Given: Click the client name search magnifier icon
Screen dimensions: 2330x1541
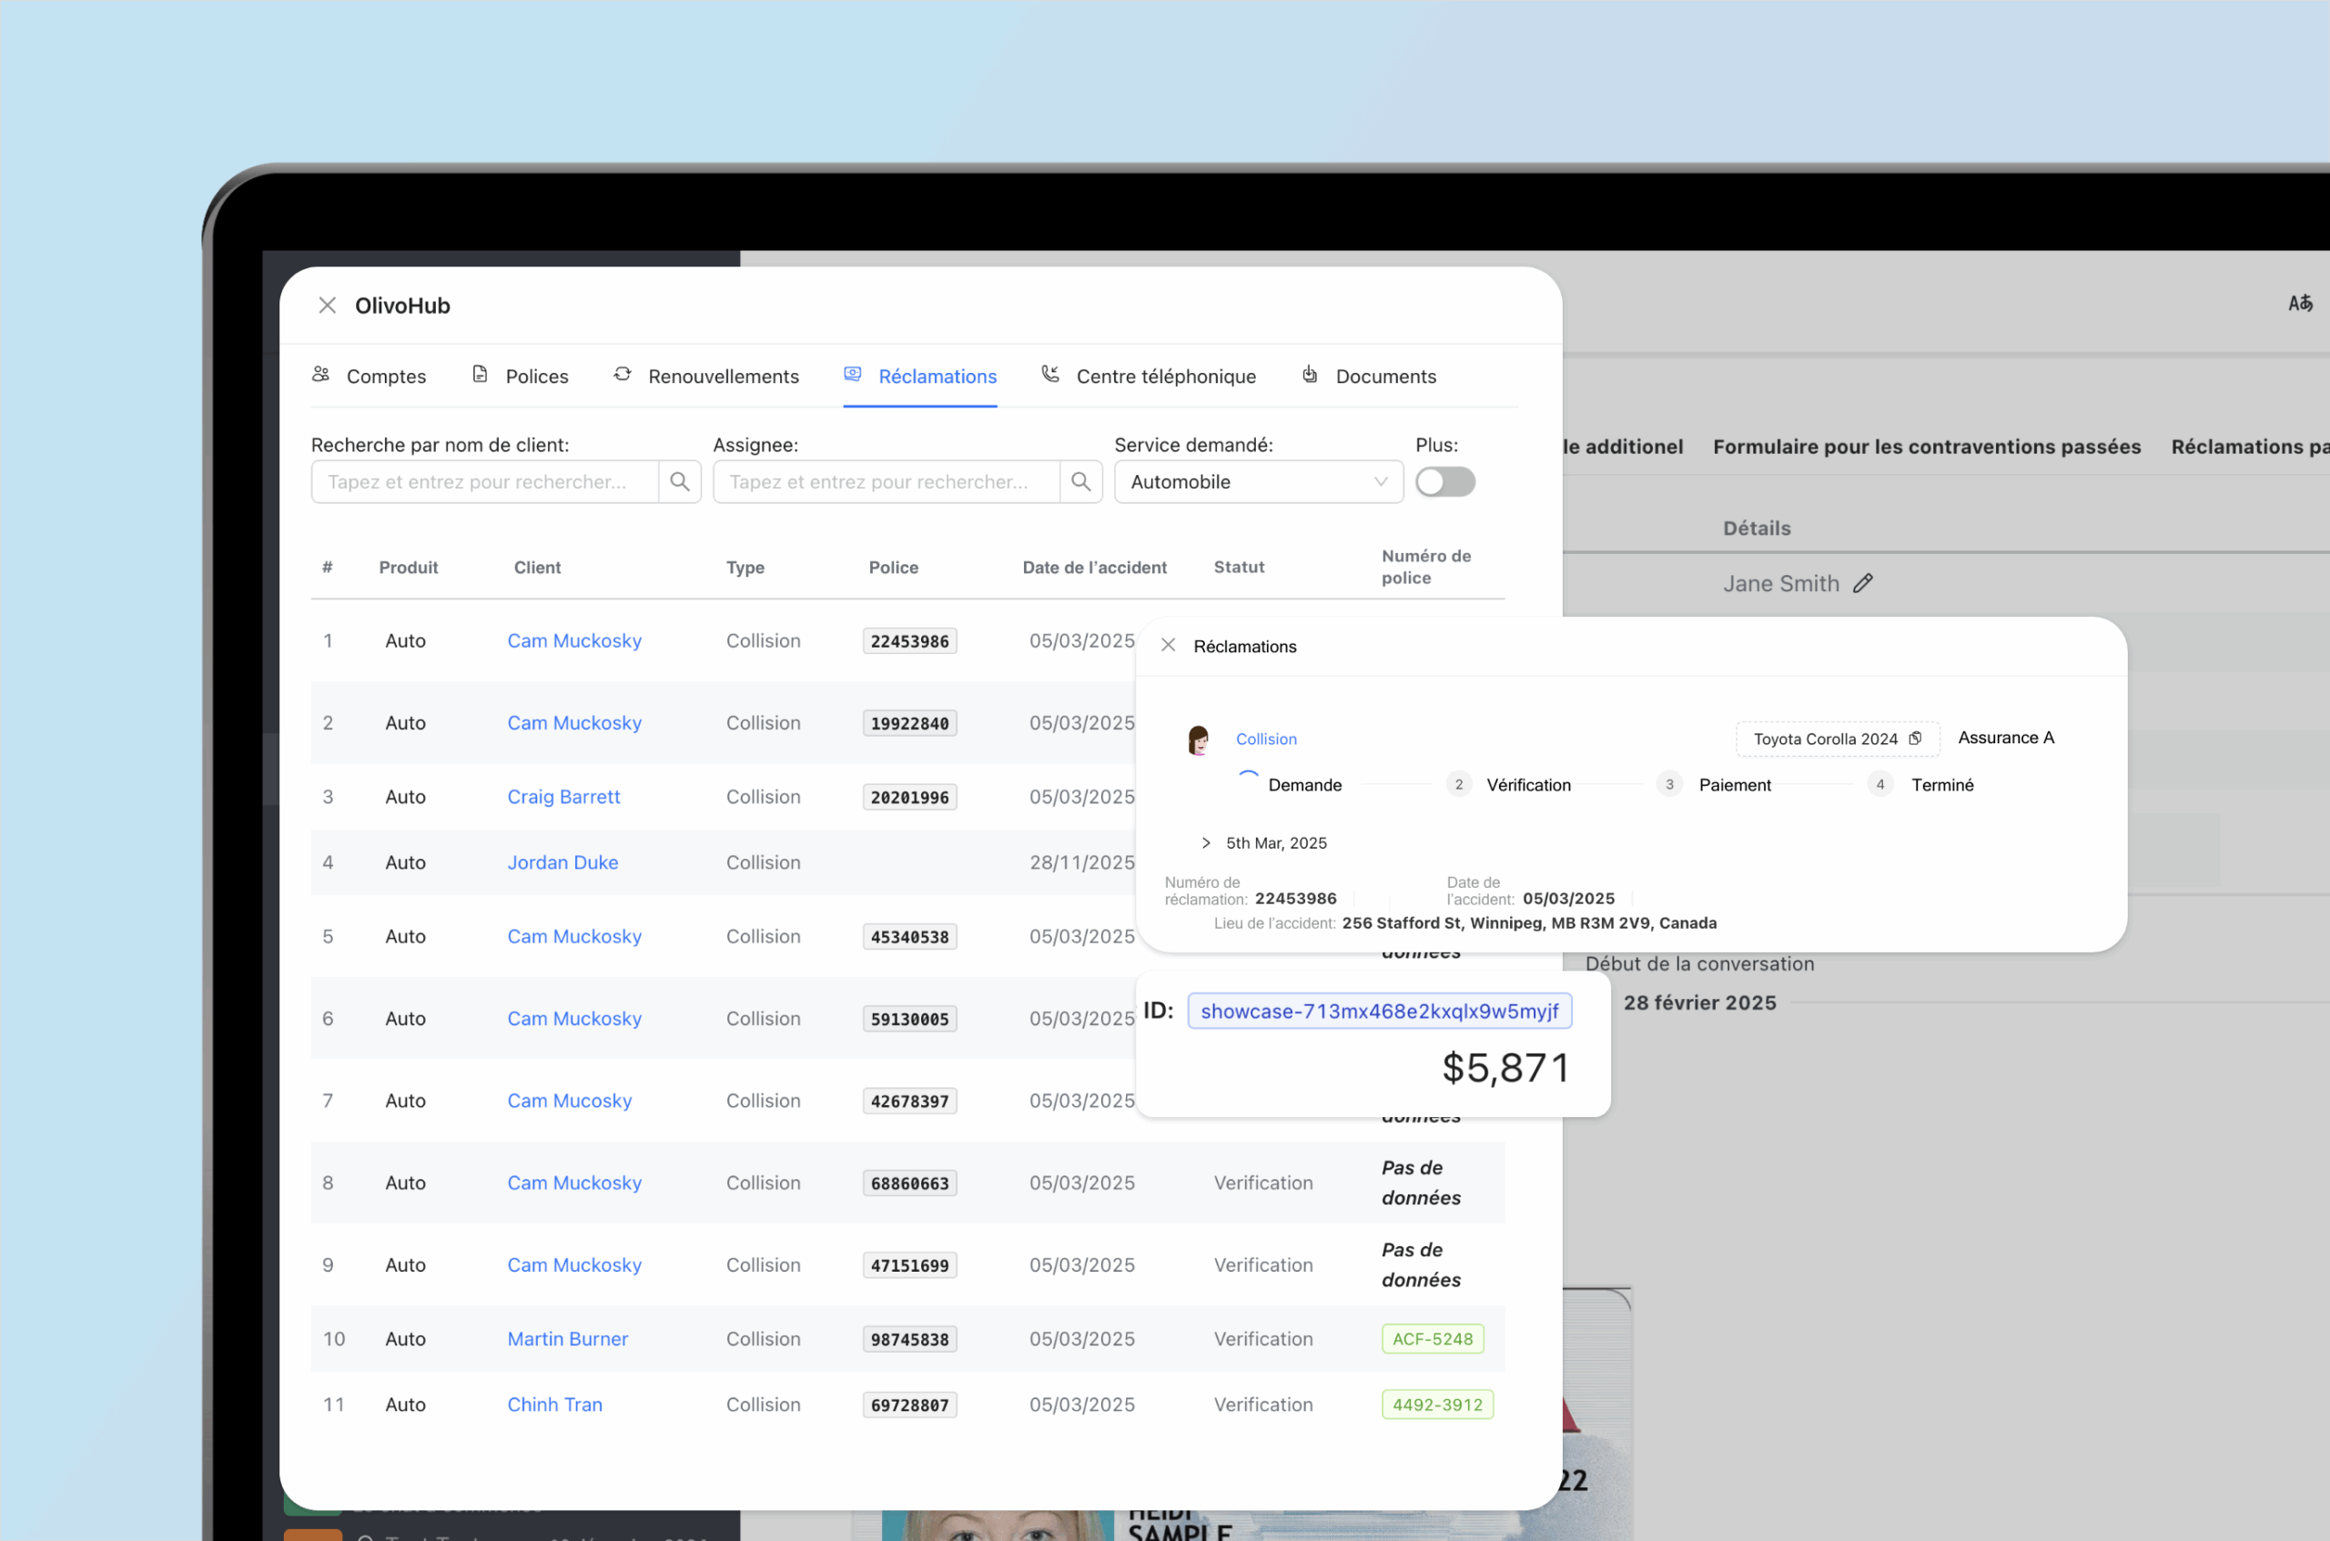Looking at the screenshot, I should pos(679,481).
